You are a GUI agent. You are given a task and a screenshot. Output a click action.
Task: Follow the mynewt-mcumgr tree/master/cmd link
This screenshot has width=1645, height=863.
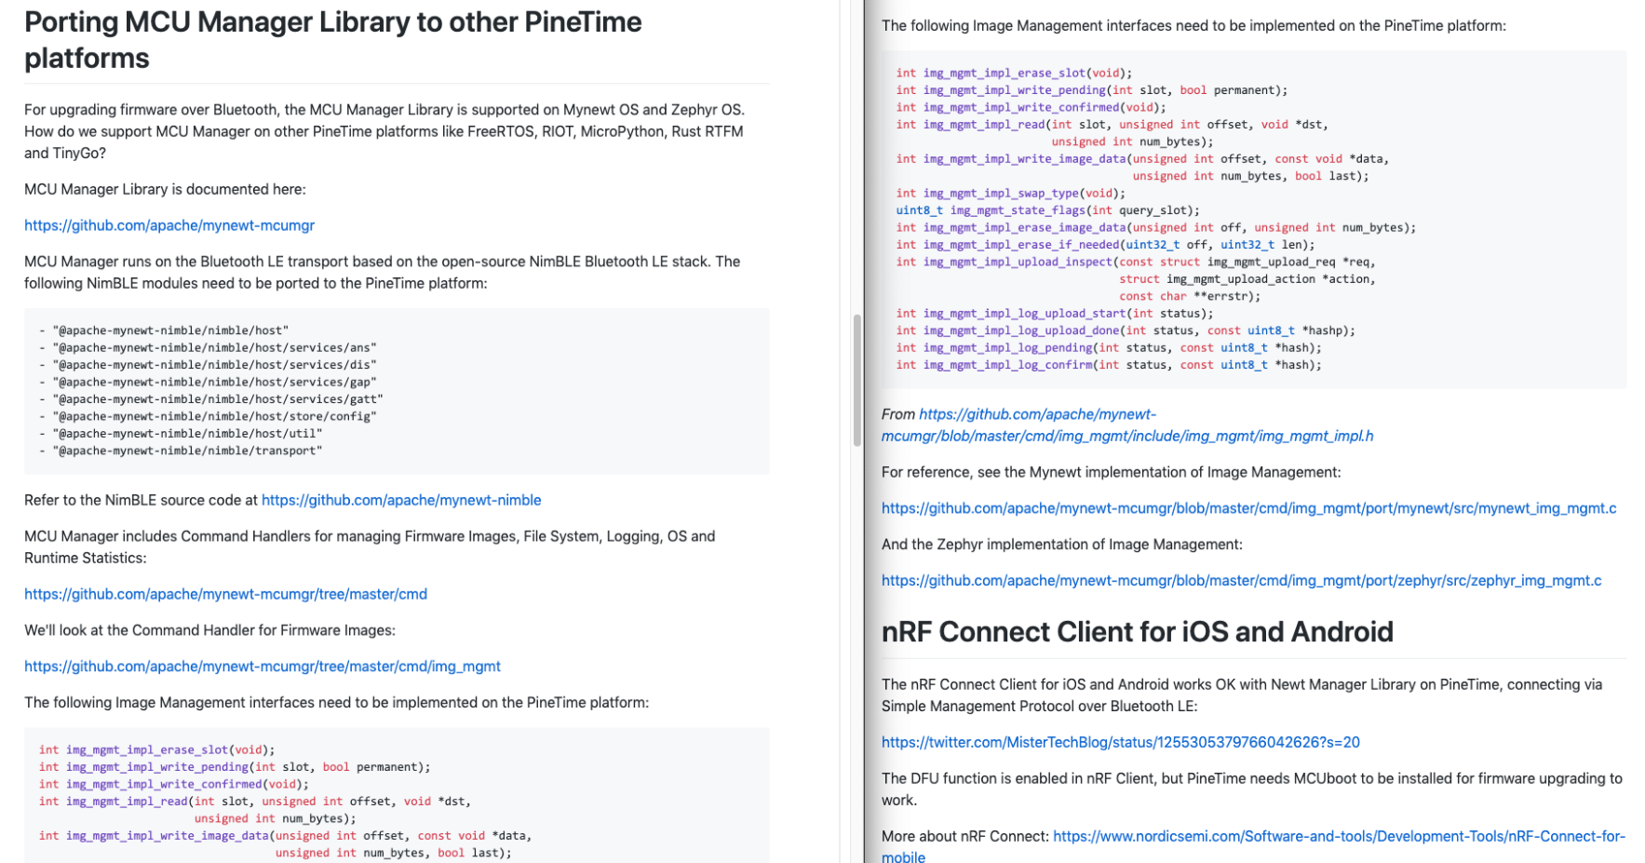click(x=225, y=594)
